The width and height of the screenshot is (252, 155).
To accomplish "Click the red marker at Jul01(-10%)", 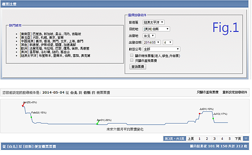I will pyautogui.click(x=199, y=114).
